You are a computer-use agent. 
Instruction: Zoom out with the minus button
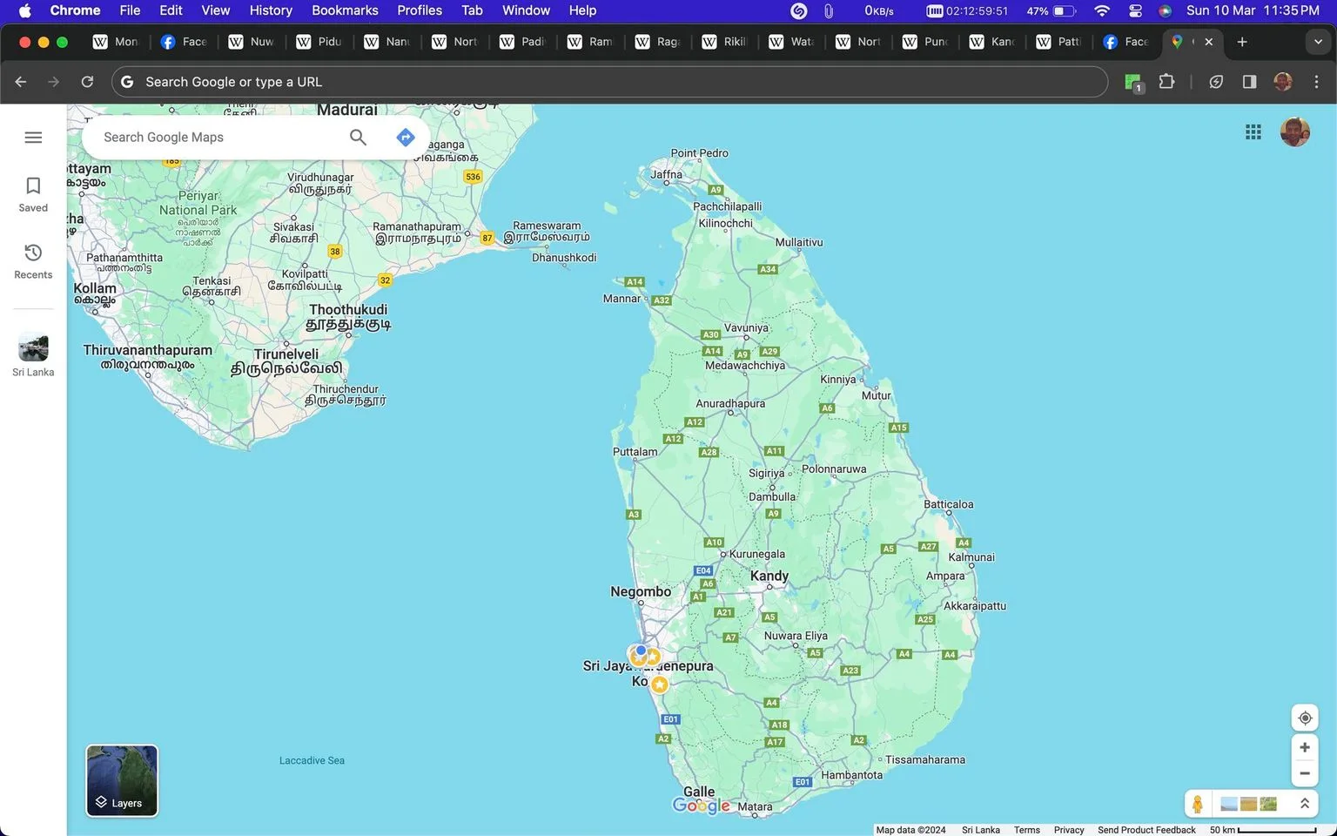[x=1305, y=773]
